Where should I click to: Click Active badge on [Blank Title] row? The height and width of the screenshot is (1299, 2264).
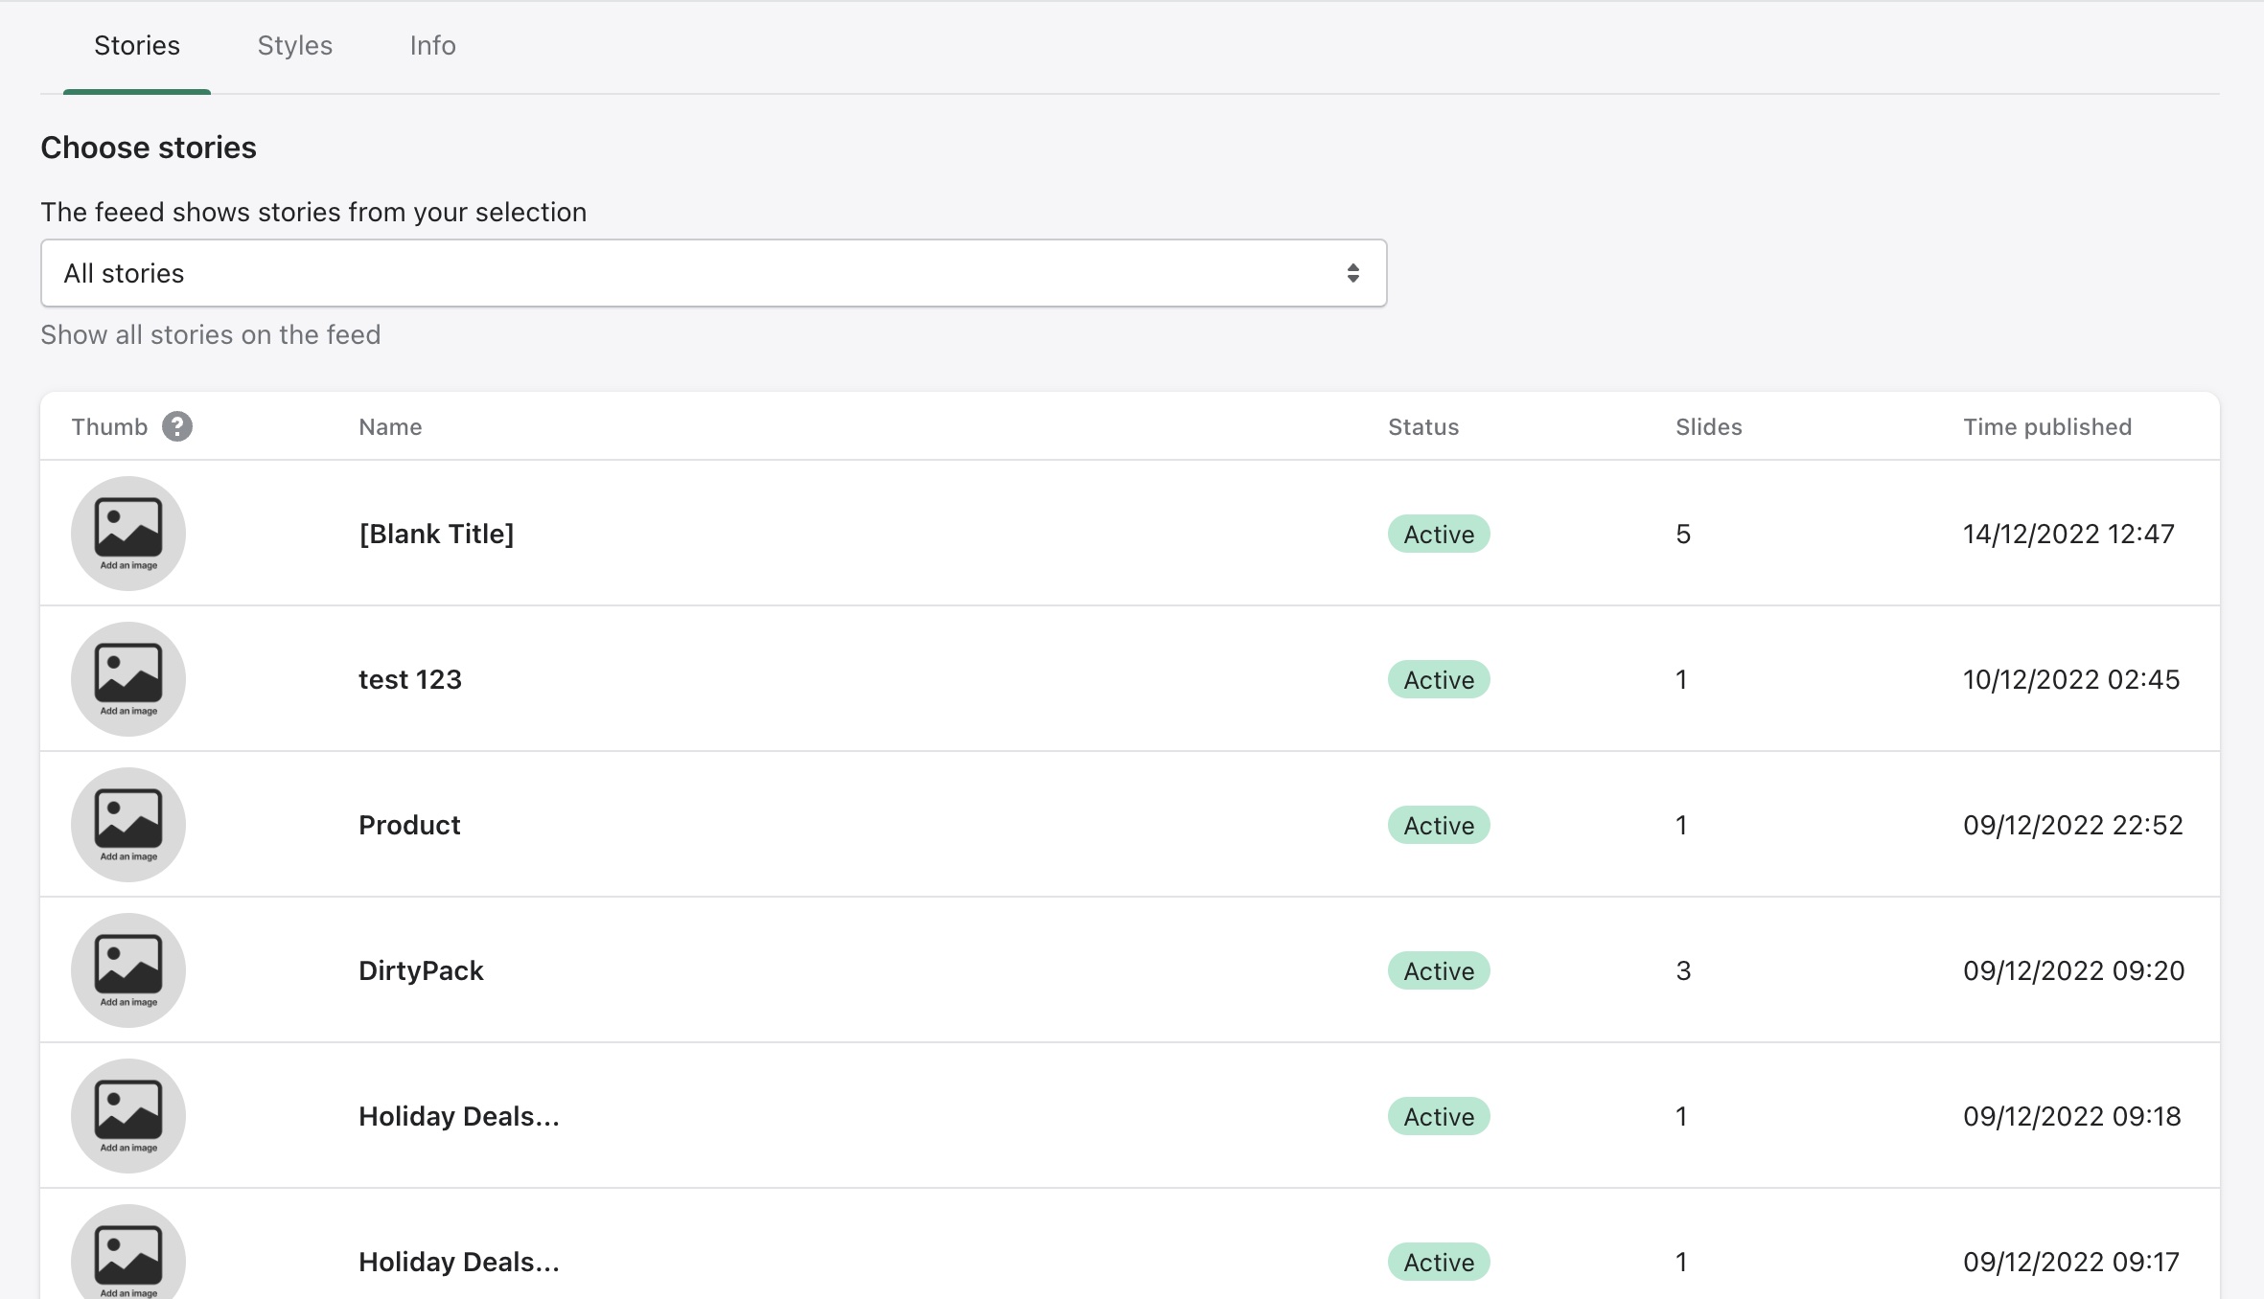1438,534
